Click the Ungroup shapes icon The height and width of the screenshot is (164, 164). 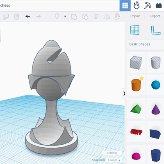85,17
